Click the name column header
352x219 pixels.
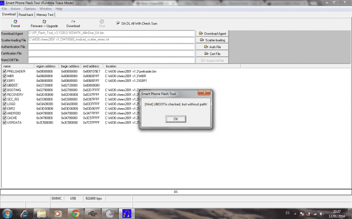point(18,66)
